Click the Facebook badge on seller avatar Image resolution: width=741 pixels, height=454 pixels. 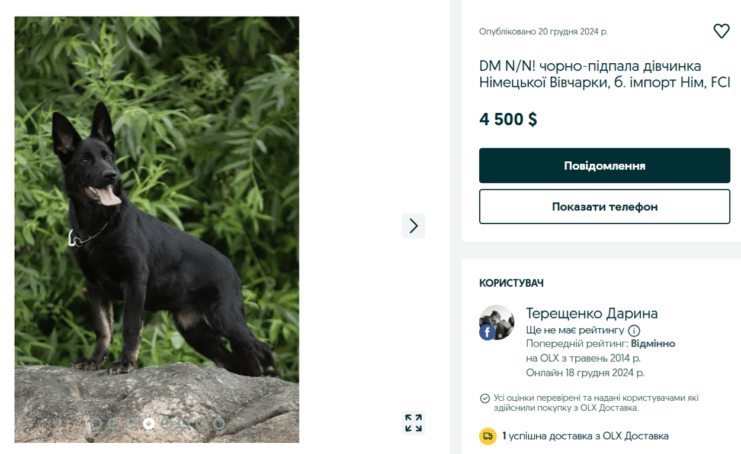tap(487, 333)
